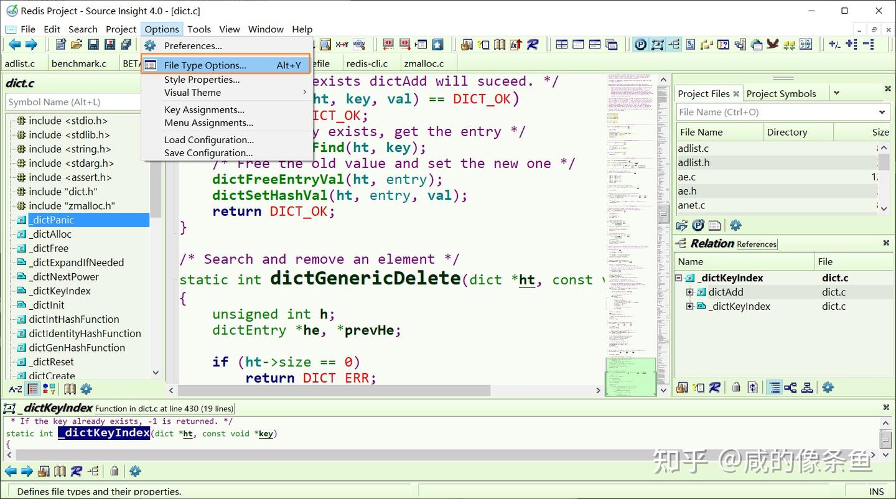Screen dimensions: 896x499
Task: Collapse the _dictKeyIndex root in Relation tree
Action: coord(679,278)
